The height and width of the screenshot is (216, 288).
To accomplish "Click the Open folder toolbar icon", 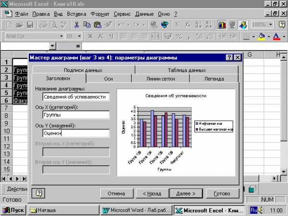I will click(x=19, y=24).
